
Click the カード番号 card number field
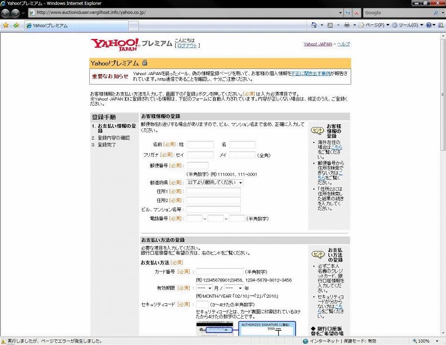pyautogui.click(x=220, y=272)
